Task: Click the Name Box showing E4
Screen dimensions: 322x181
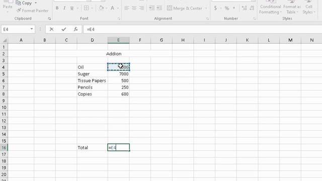Action: [x=15, y=29]
